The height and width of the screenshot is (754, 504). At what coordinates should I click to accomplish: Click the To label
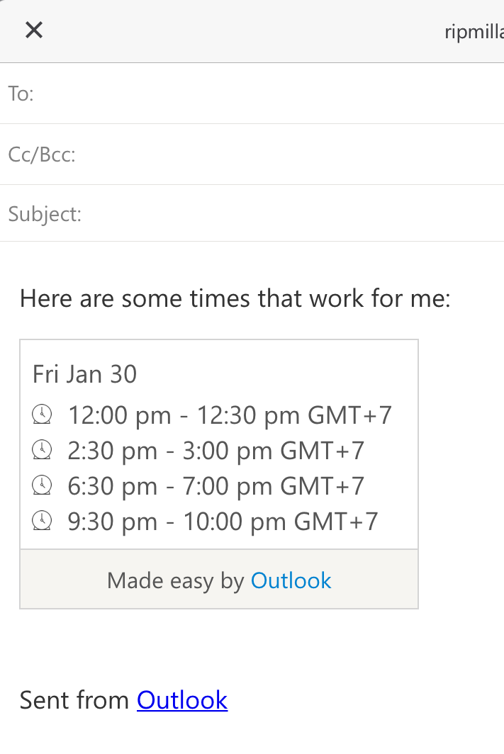coord(21,94)
